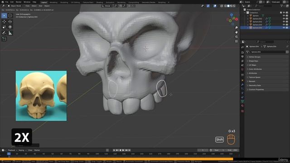The width and height of the screenshot is (290, 163).
Task: Toggle viewport gizmos
Action: point(208,6)
